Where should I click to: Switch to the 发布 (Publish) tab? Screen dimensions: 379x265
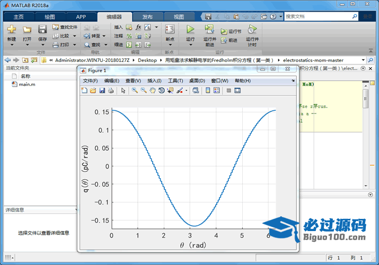(147, 16)
